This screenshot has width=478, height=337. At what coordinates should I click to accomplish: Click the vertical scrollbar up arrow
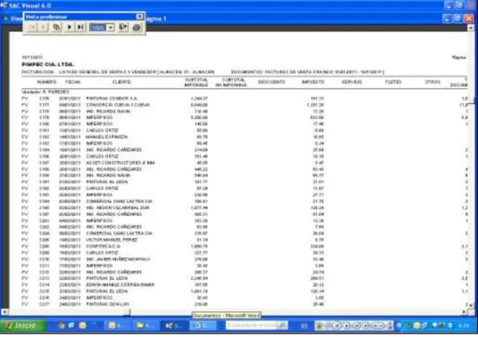coord(471,28)
